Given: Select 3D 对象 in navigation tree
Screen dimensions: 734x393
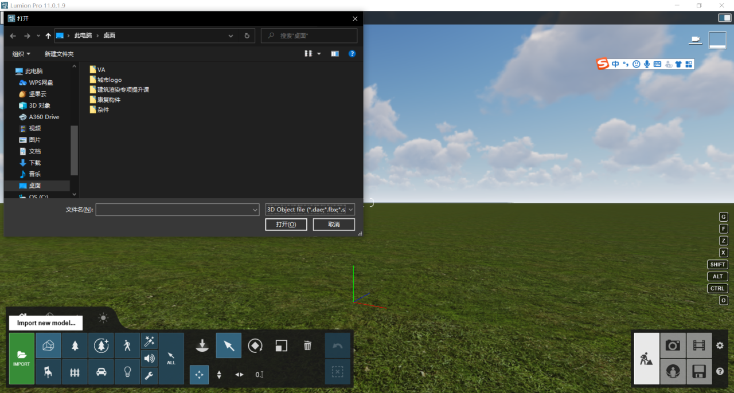Looking at the screenshot, I should point(40,105).
